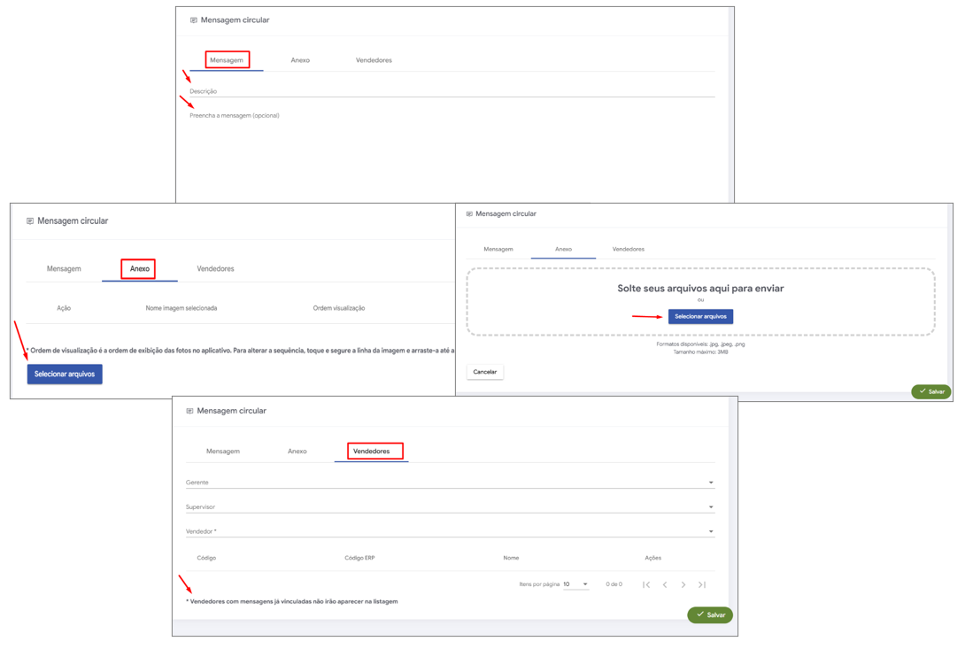Viewport: 965px width, 649px height.
Task: Click message icon beside top window title
Action: [194, 20]
